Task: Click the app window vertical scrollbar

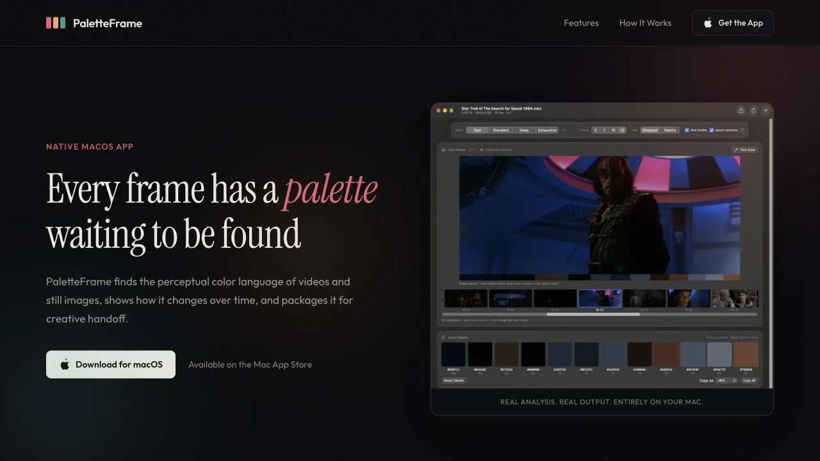Action: pos(771,253)
